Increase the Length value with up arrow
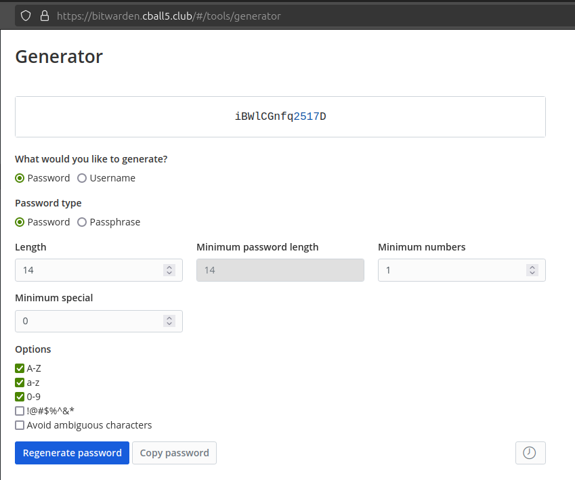Viewport: 575px width, 480px height. coord(169,267)
